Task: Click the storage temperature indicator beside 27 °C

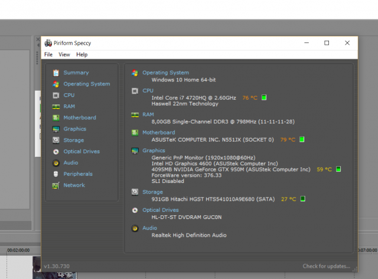Action: (x=303, y=199)
